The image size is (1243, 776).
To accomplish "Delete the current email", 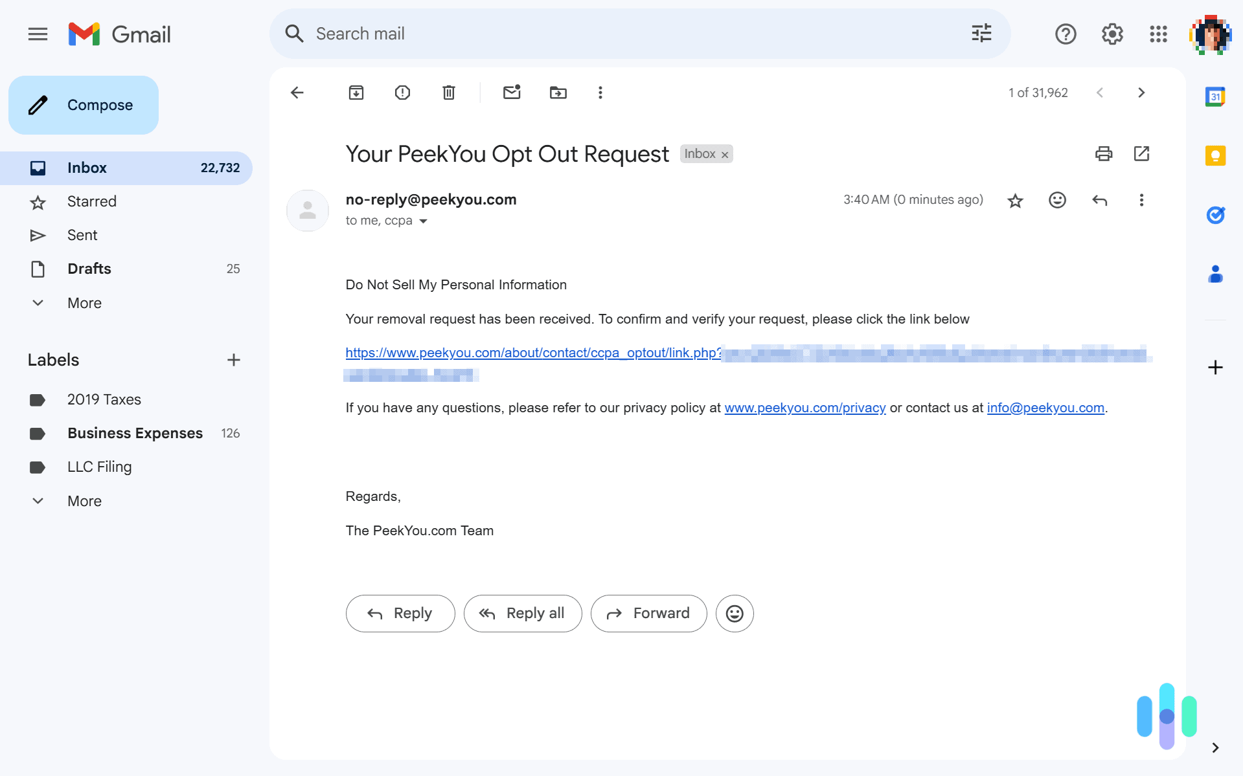I will [448, 93].
